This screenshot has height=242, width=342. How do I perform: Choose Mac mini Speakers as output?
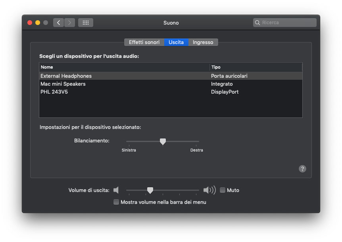click(x=63, y=84)
